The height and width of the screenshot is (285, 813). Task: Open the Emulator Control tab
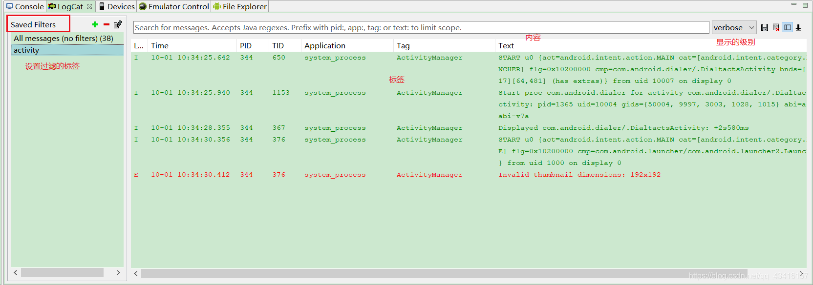coord(174,6)
